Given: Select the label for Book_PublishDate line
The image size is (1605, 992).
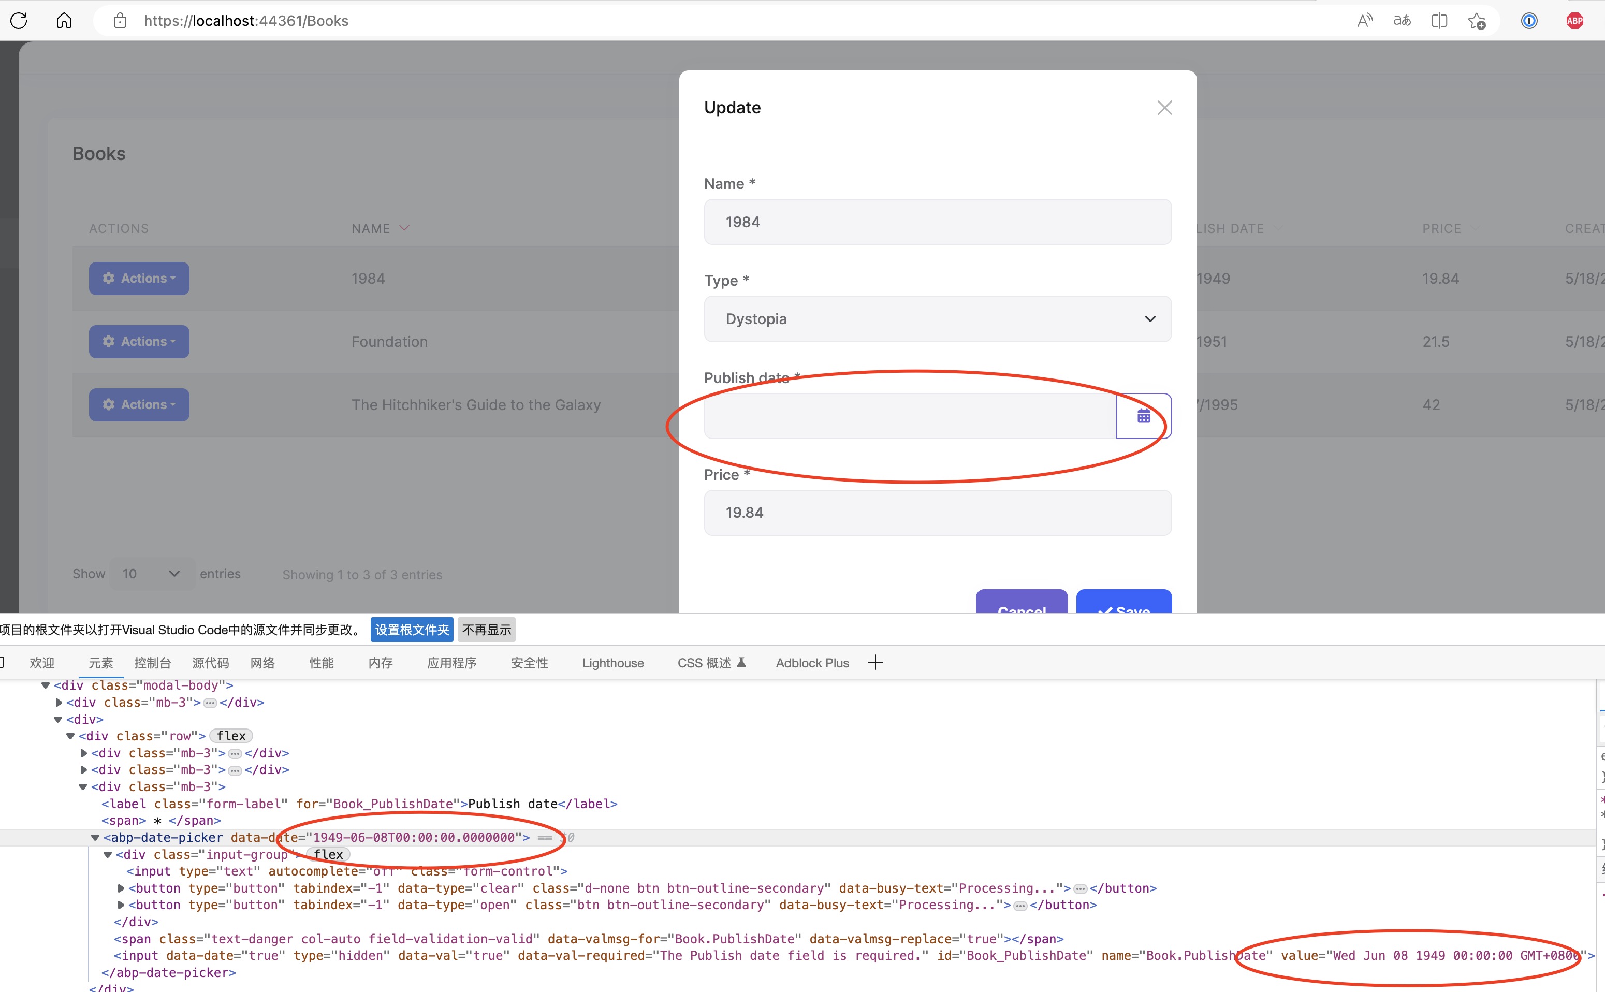Looking at the screenshot, I should (359, 804).
